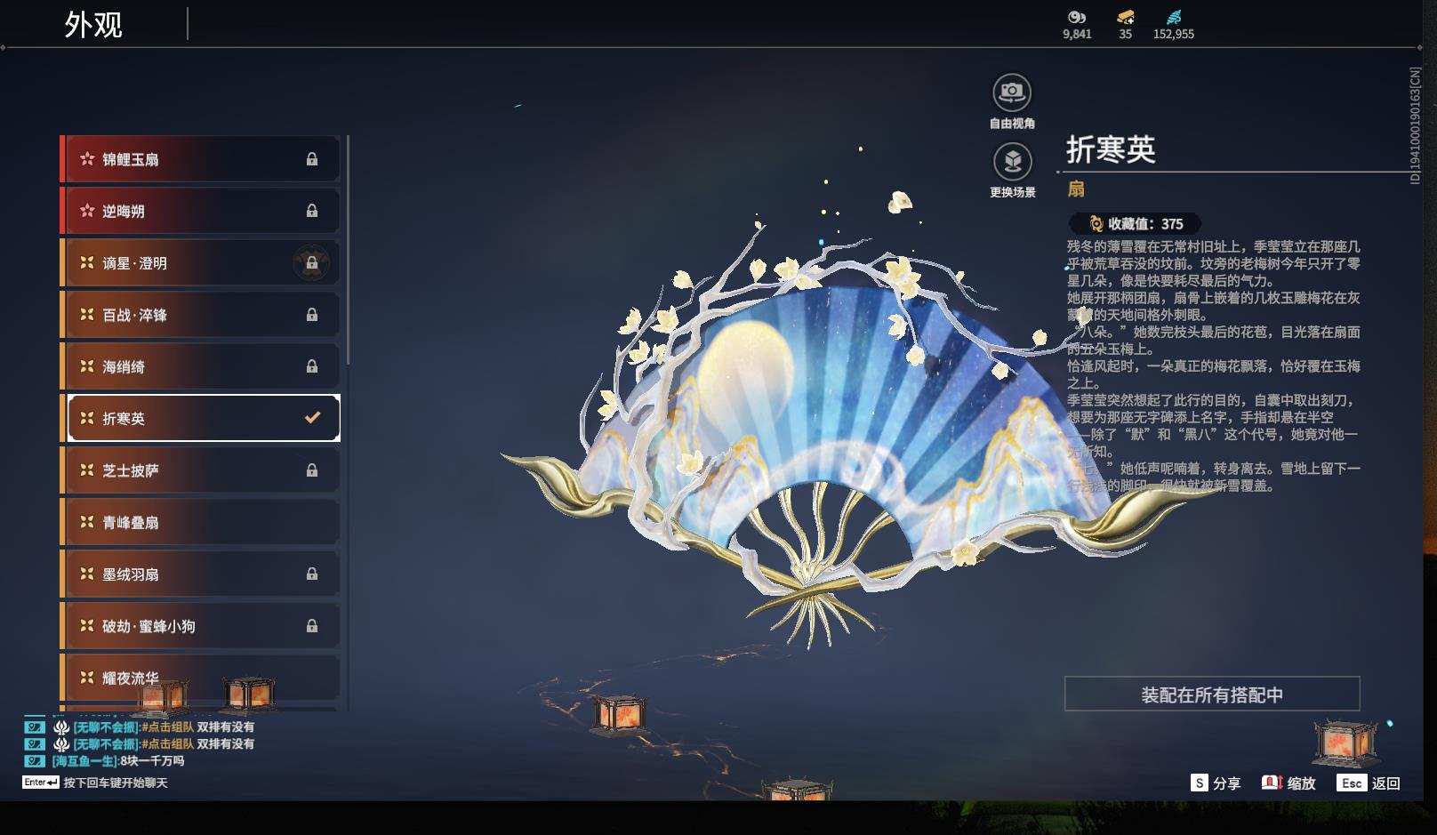
Task: Click the Enter key chat icon
Action: [41, 783]
